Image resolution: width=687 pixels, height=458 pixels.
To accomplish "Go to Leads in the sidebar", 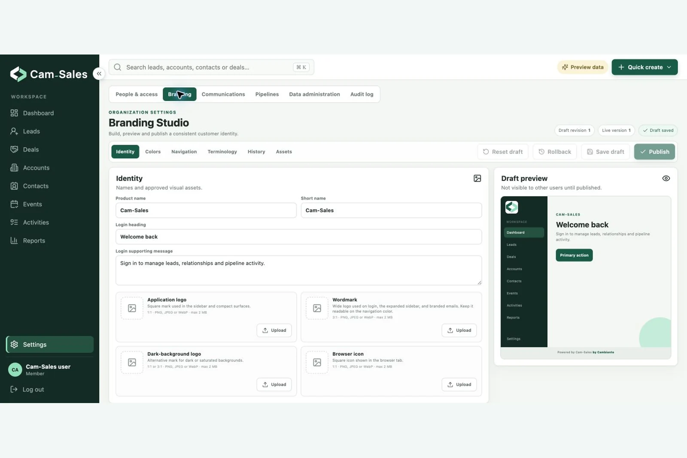I will [50, 131].
